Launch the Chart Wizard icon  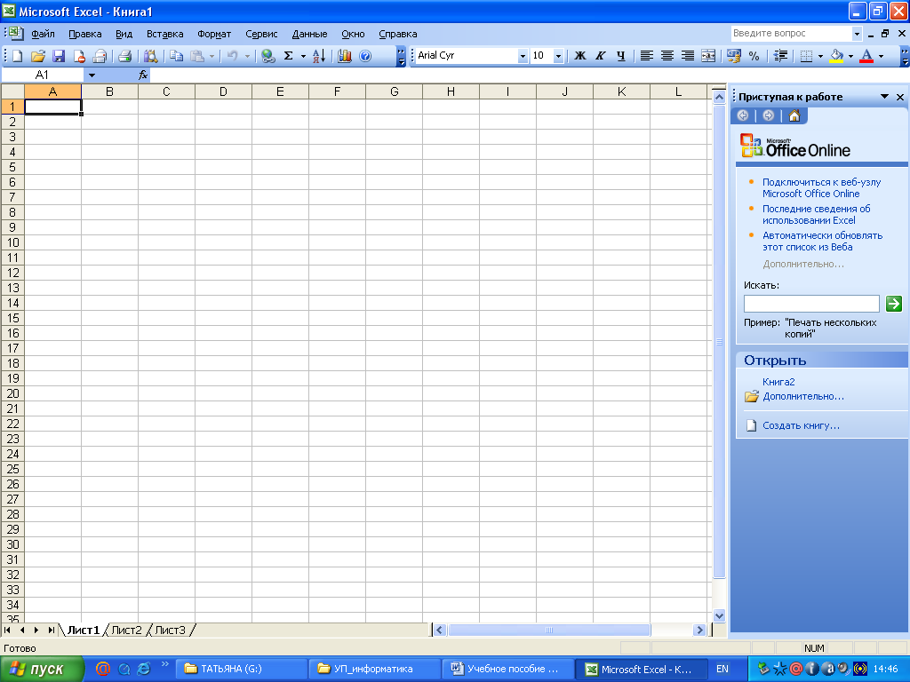pos(345,56)
